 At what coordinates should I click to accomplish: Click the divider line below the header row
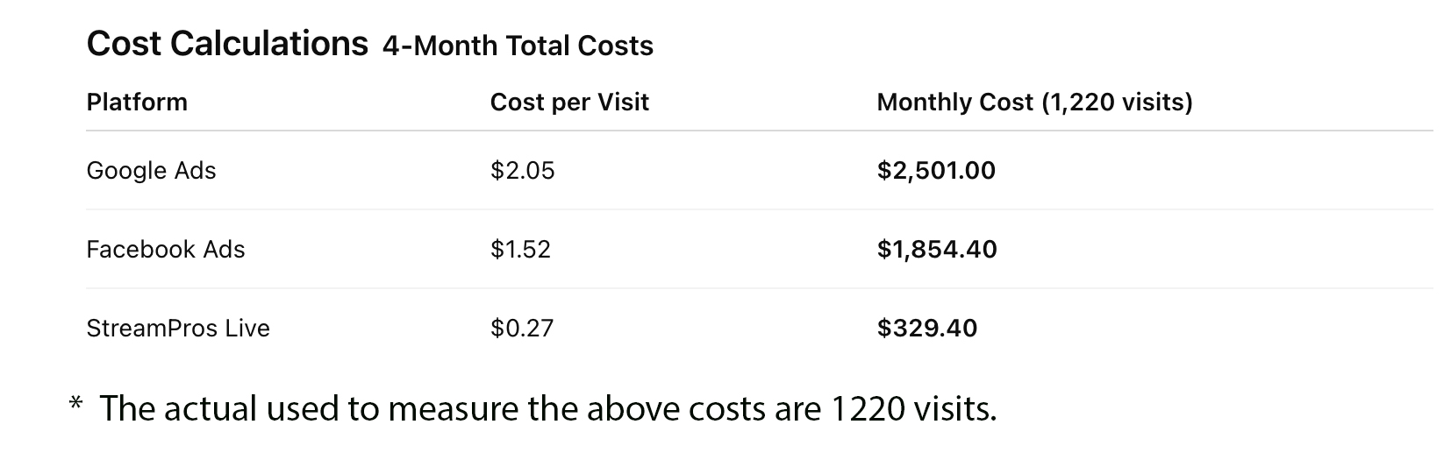(759, 131)
